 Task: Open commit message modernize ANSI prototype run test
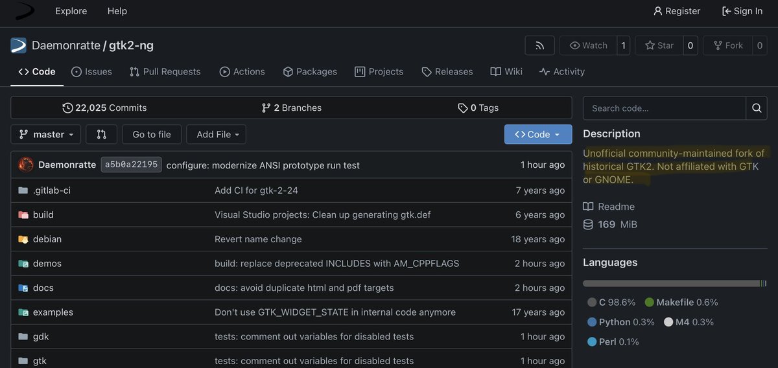click(x=263, y=165)
